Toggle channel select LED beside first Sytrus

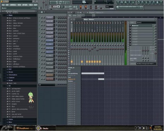pos(56,18)
